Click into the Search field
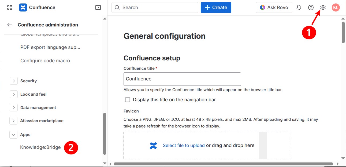The height and width of the screenshot is (167, 346). 155,7
